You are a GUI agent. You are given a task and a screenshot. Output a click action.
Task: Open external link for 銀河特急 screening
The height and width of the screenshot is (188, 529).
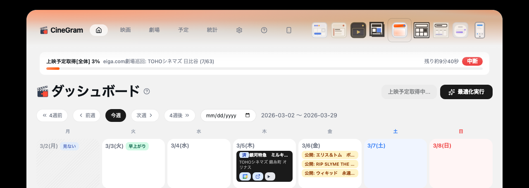point(258,176)
